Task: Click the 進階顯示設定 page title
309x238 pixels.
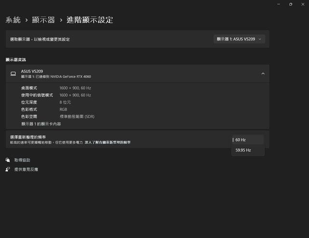Action: coord(90,20)
